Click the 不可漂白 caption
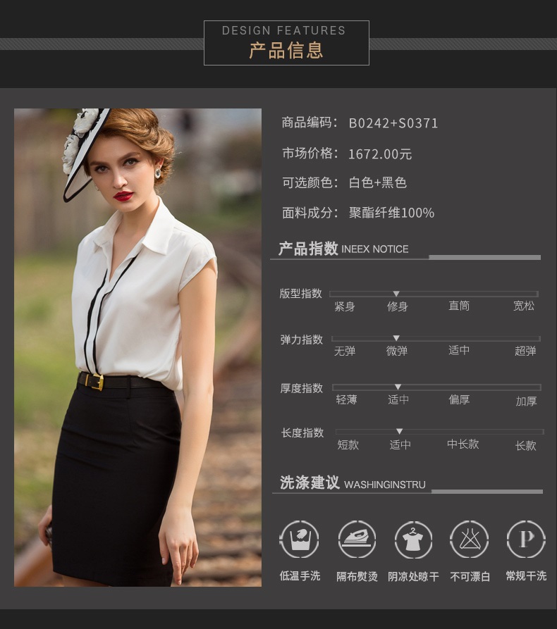The height and width of the screenshot is (629, 557). tap(470, 577)
